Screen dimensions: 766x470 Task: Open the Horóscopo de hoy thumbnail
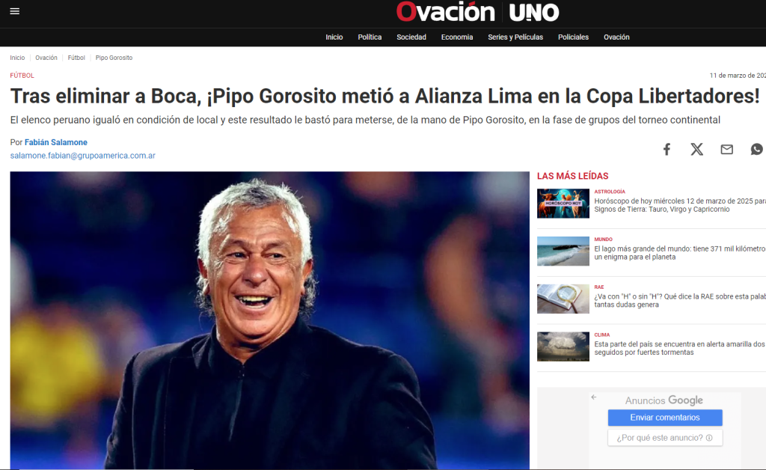563,204
